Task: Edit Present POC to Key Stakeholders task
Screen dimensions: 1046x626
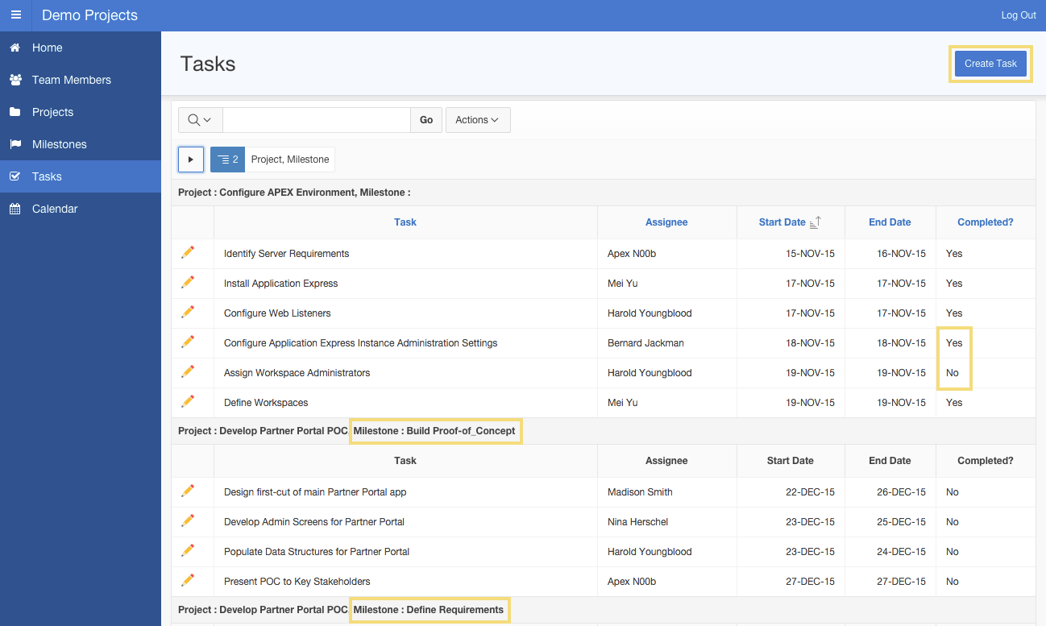Action: 188,581
